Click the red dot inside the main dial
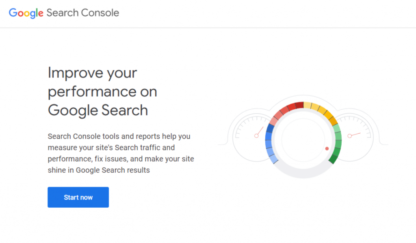Image resolution: width=416 pixels, height=243 pixels. 327,149
